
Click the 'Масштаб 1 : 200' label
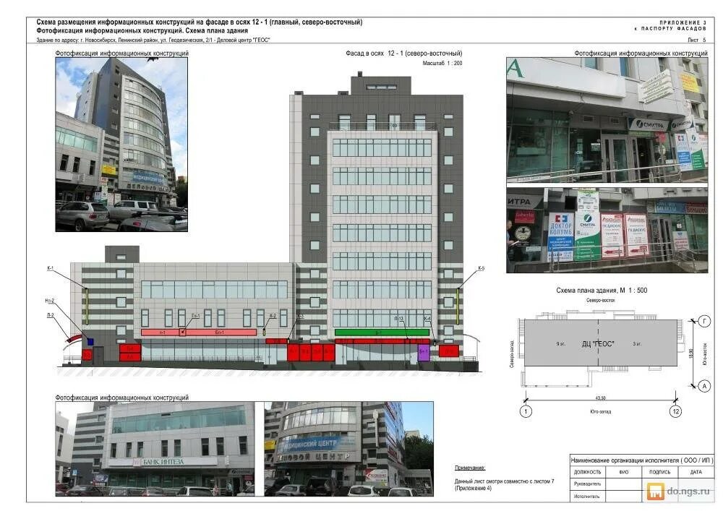442,64
